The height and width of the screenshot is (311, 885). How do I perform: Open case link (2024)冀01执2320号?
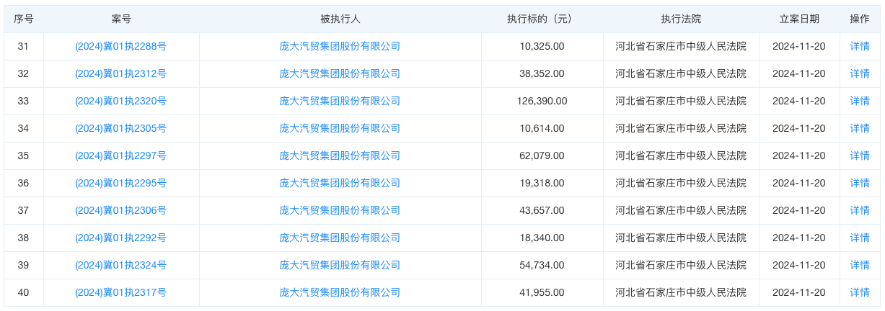point(121,101)
